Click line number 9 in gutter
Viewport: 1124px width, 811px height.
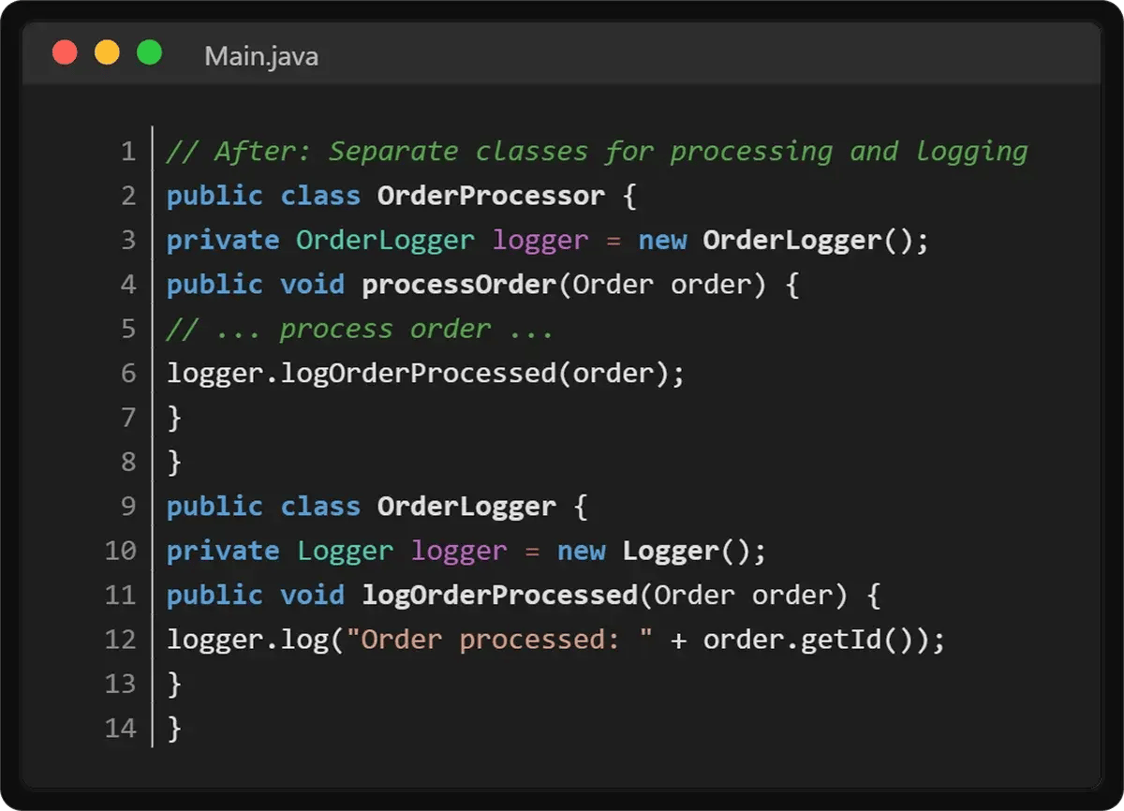[128, 507]
